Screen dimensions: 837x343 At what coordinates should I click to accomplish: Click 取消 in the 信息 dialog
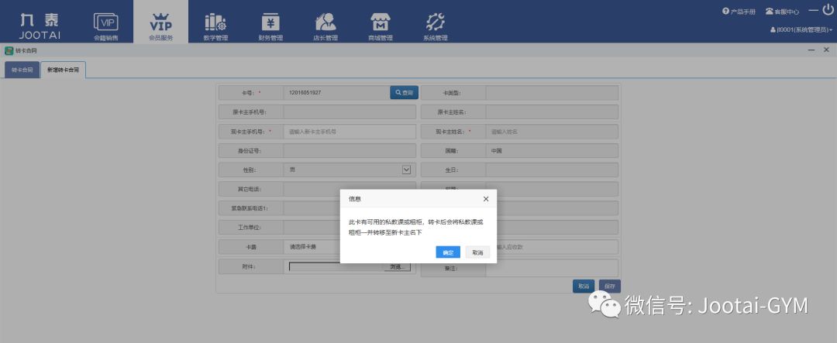(477, 252)
